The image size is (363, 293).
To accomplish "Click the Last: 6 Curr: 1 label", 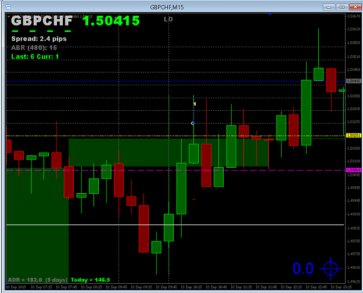I will pyautogui.click(x=35, y=57).
